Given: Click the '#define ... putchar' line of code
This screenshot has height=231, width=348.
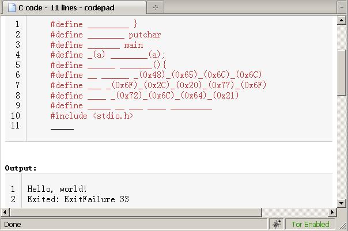Looking at the screenshot, I should coord(105,35).
